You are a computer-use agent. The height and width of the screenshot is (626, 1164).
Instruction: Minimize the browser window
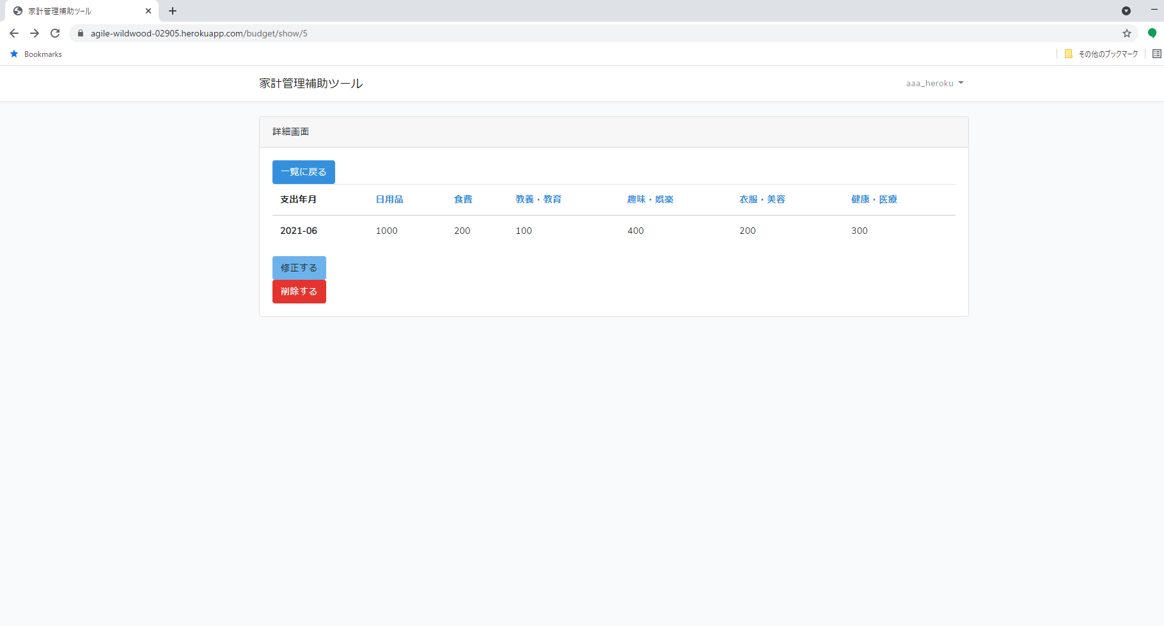1154,10
